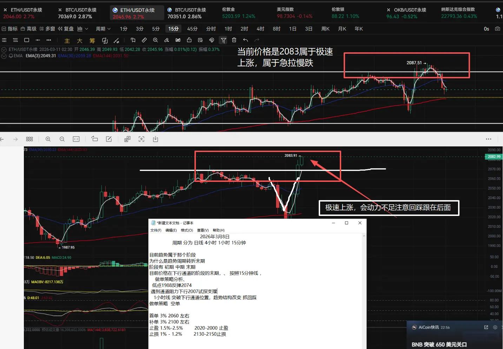Select the ruler measure tool

point(144,40)
